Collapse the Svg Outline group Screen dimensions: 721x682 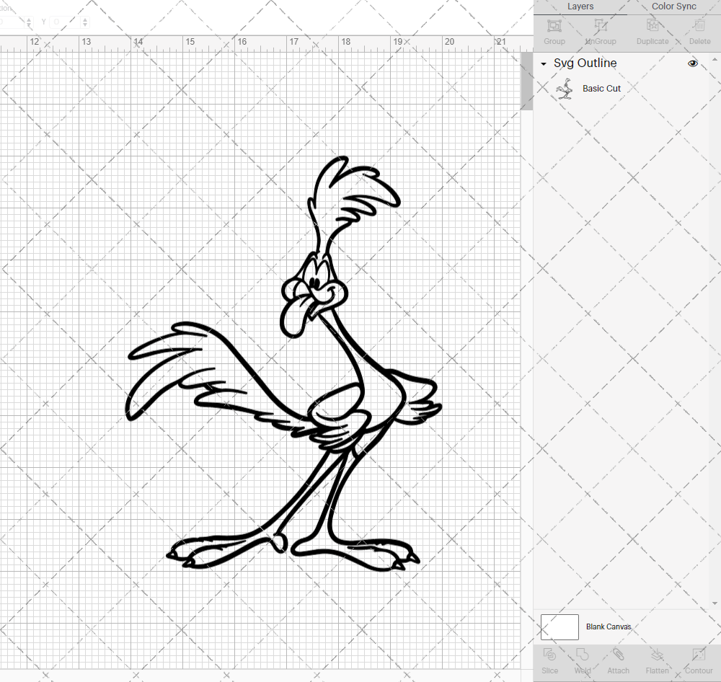tap(544, 63)
